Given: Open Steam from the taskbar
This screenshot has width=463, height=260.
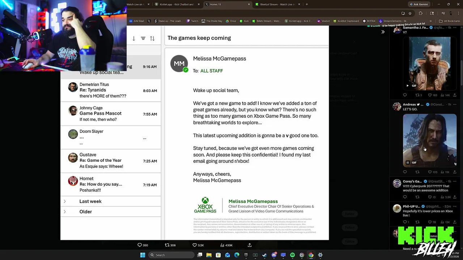Looking at the screenshot, I should [264, 255].
